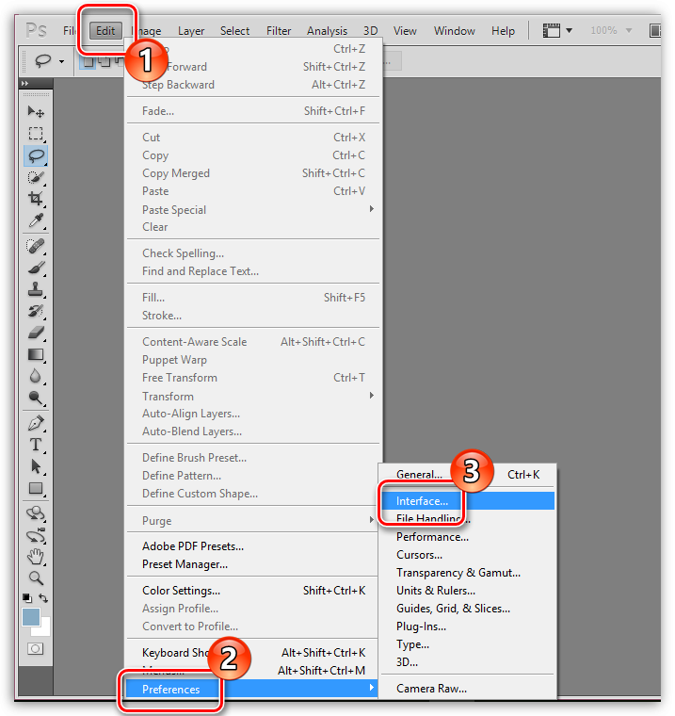Select the Quick Selection tool
The image size is (675, 716).
[x=36, y=178]
